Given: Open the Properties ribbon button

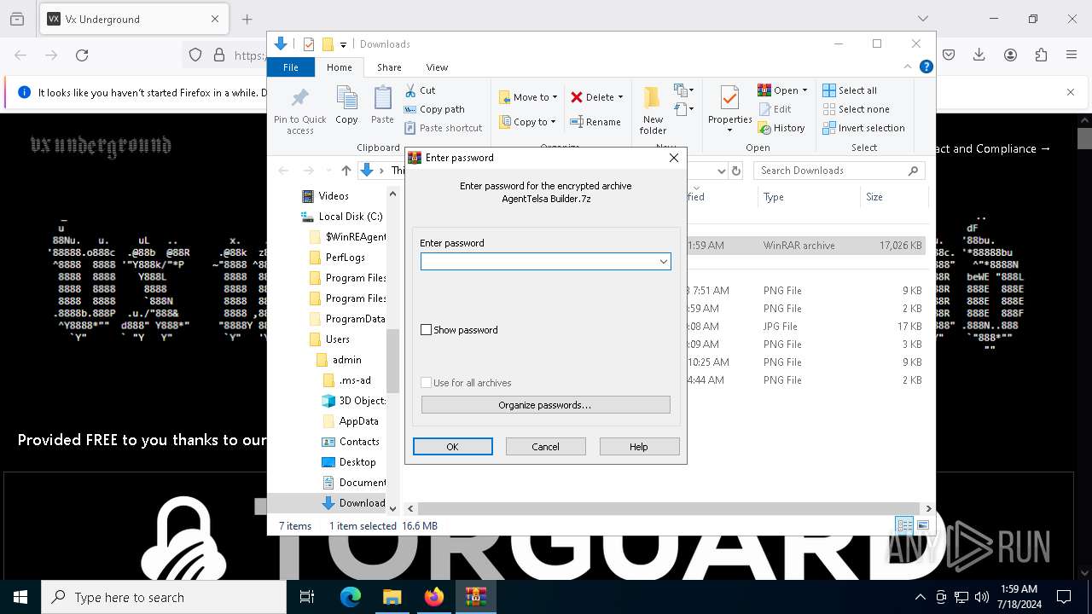Looking at the screenshot, I should pos(729,110).
